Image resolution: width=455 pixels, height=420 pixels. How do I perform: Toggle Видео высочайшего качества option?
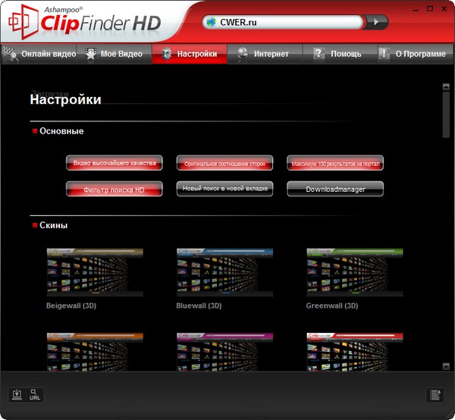pyautogui.click(x=115, y=163)
